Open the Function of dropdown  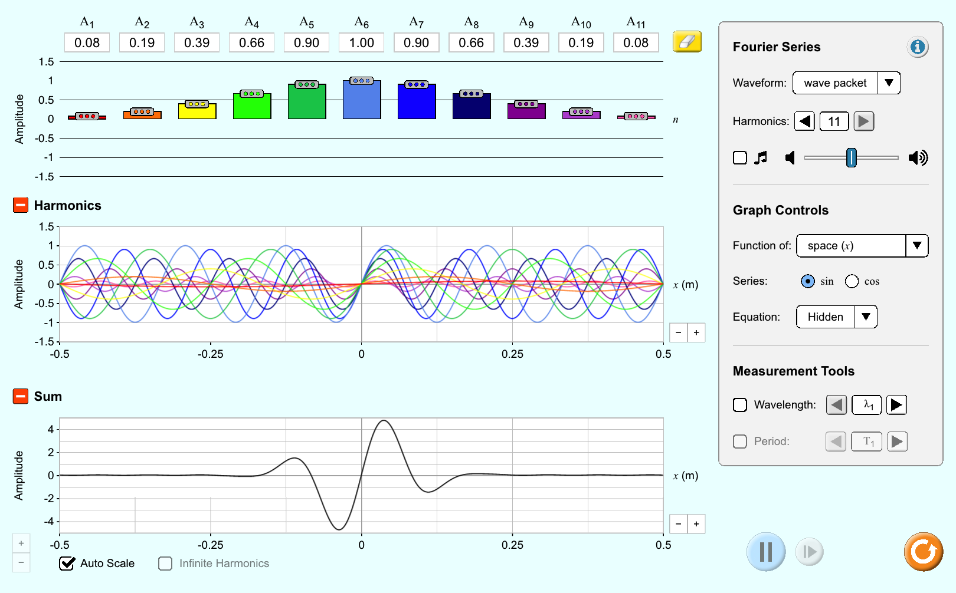click(862, 246)
